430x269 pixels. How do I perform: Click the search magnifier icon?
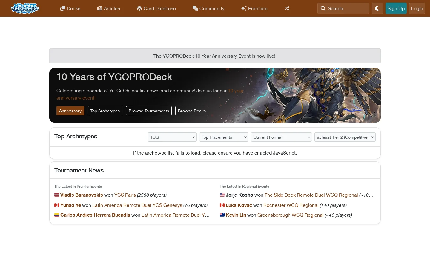click(x=323, y=8)
